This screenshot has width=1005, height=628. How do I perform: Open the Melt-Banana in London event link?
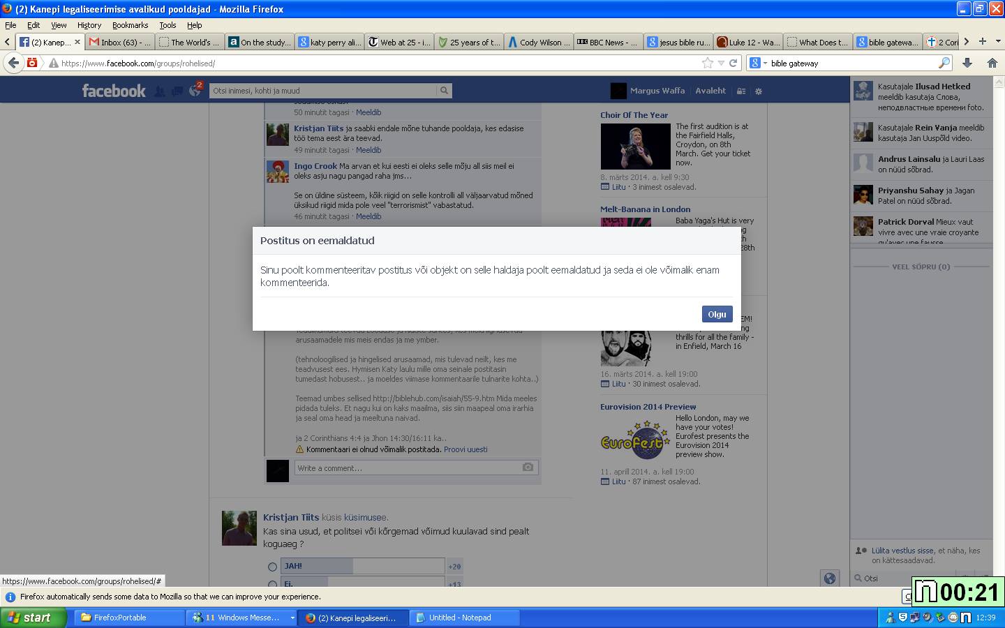click(645, 209)
